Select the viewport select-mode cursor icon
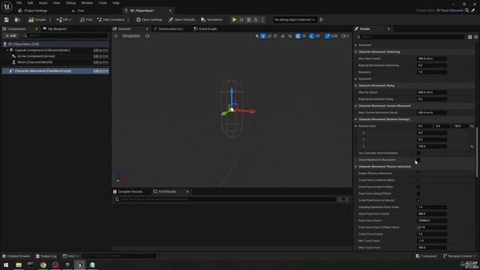The height and width of the screenshot is (270, 480). [x=256, y=36]
